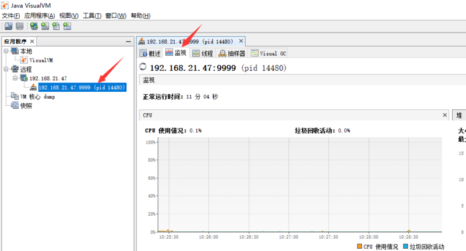Click the 10:27:00 time axis label
Viewport: 466px width, 251px height.
pos(288,237)
